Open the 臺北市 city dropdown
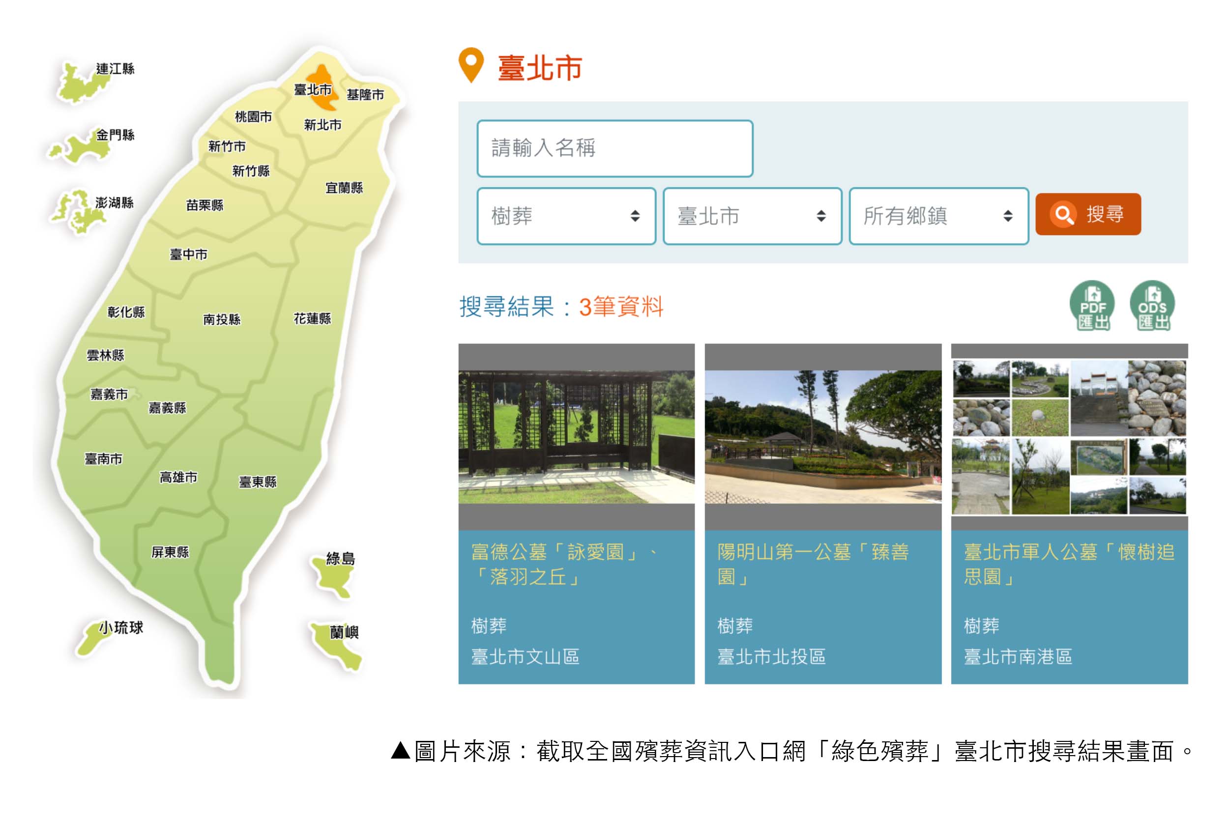 pos(753,216)
